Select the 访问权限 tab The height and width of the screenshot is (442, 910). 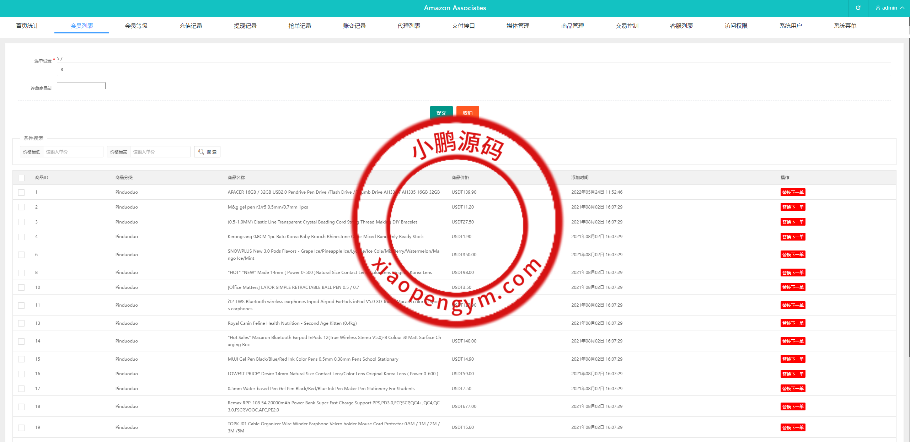(x=736, y=26)
